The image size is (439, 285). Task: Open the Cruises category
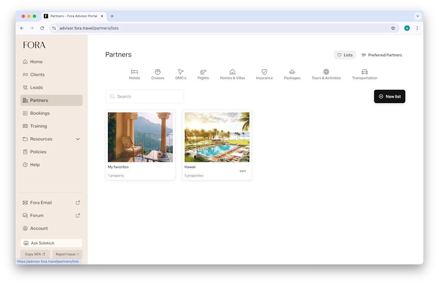[158, 74]
